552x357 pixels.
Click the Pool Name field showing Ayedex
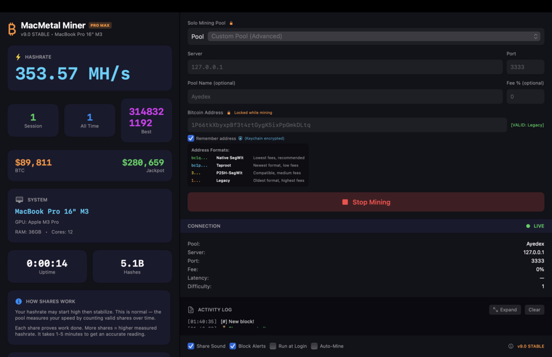(x=345, y=97)
